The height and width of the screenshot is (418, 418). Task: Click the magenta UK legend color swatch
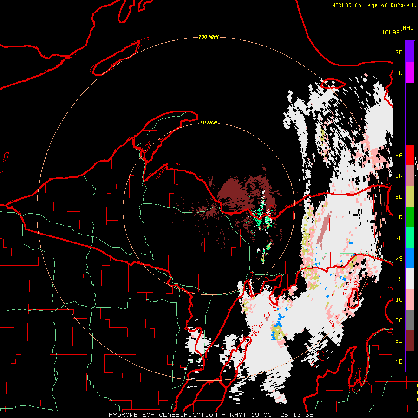[x=410, y=73]
